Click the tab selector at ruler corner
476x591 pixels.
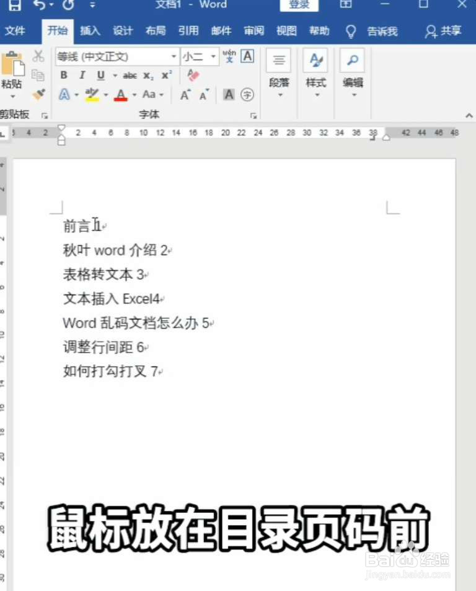tap(2, 133)
